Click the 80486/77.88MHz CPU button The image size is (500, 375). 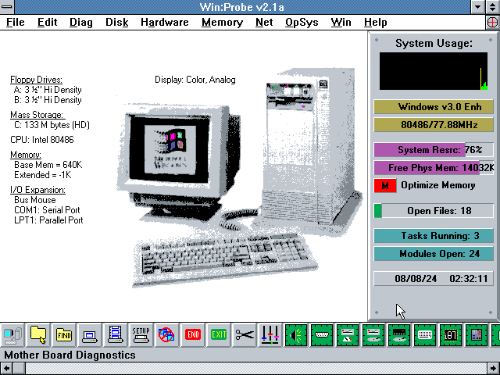[434, 125]
